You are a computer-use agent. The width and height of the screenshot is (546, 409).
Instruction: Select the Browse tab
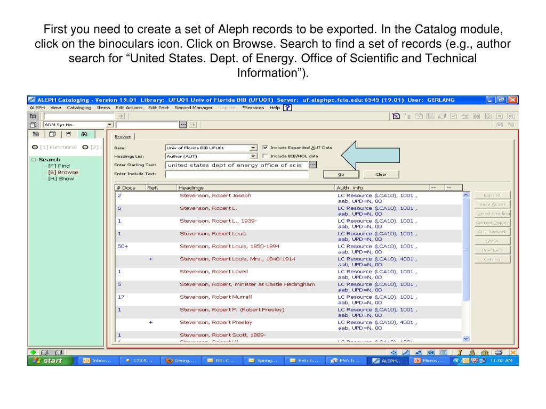pyautogui.click(x=123, y=136)
